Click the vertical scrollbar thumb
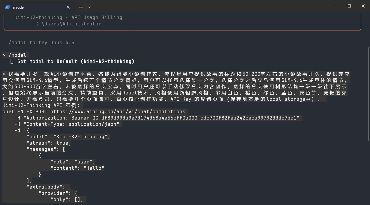 pyautogui.click(x=368, y=94)
